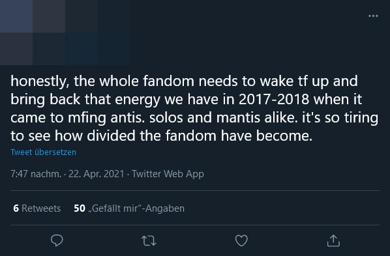Click the bold '50' likes count
390x256 pixels.
tap(80, 208)
